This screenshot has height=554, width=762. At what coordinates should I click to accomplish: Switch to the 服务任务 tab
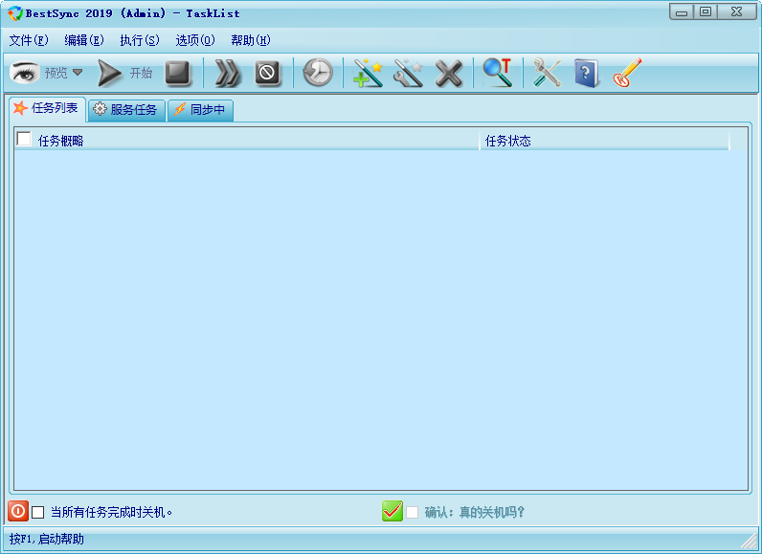[126, 110]
